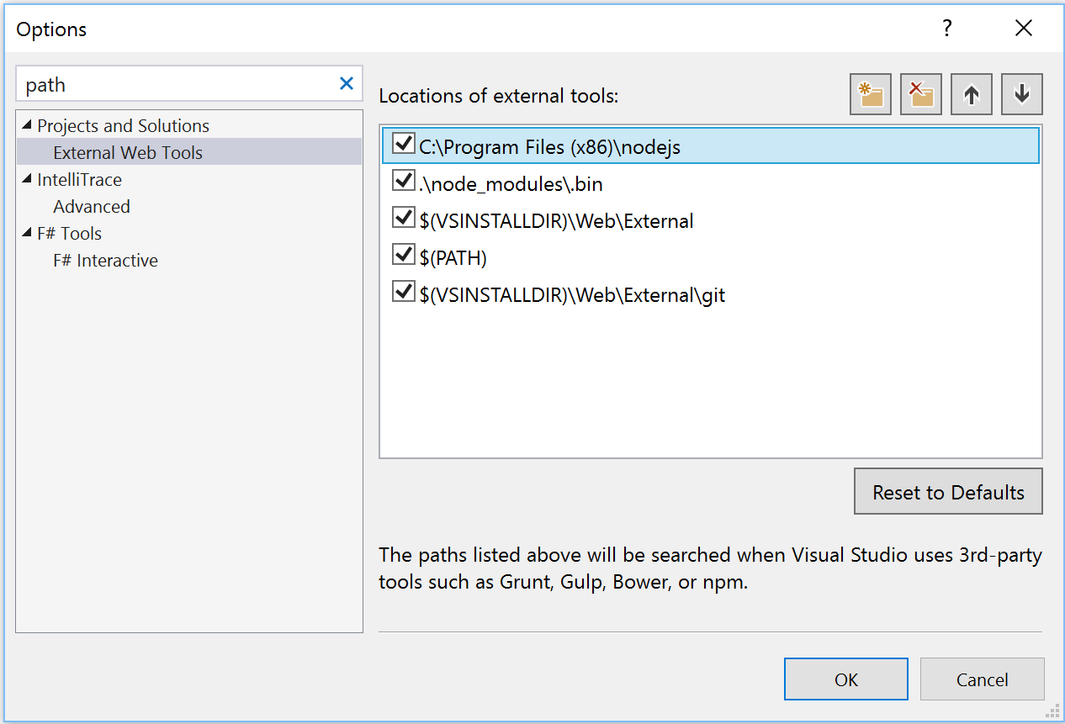
Task: Toggle the $(VSINSTALLDIR)\Web\External checkbox
Action: pos(404,219)
